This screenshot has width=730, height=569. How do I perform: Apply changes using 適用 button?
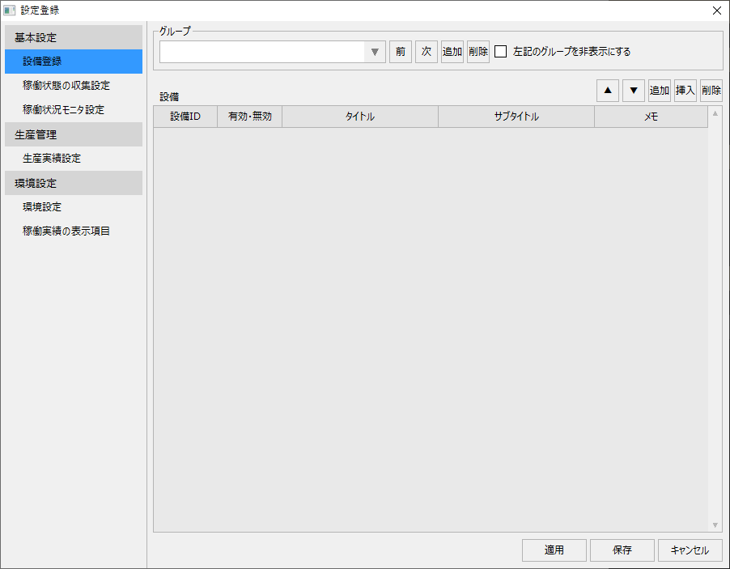tap(554, 550)
